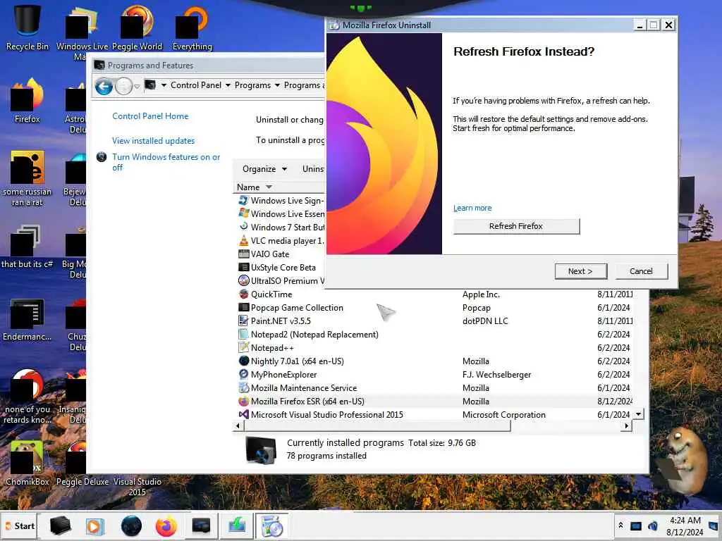Click the Apple Inc. publisher cell
Image resolution: width=722 pixels, height=541 pixels.
(x=481, y=294)
